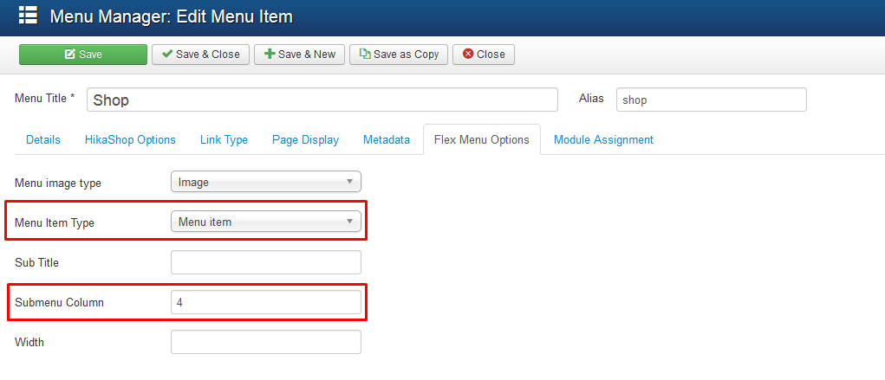Image resolution: width=885 pixels, height=380 pixels.
Task: Click the Menu Title input field
Action: coord(322,100)
